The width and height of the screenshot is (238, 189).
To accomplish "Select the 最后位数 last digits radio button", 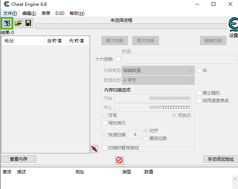I will (x=146, y=138).
